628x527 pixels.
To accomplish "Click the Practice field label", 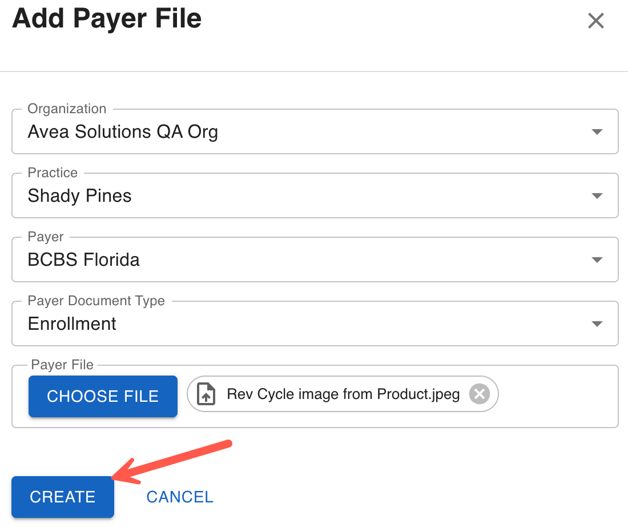I will click(x=53, y=173).
